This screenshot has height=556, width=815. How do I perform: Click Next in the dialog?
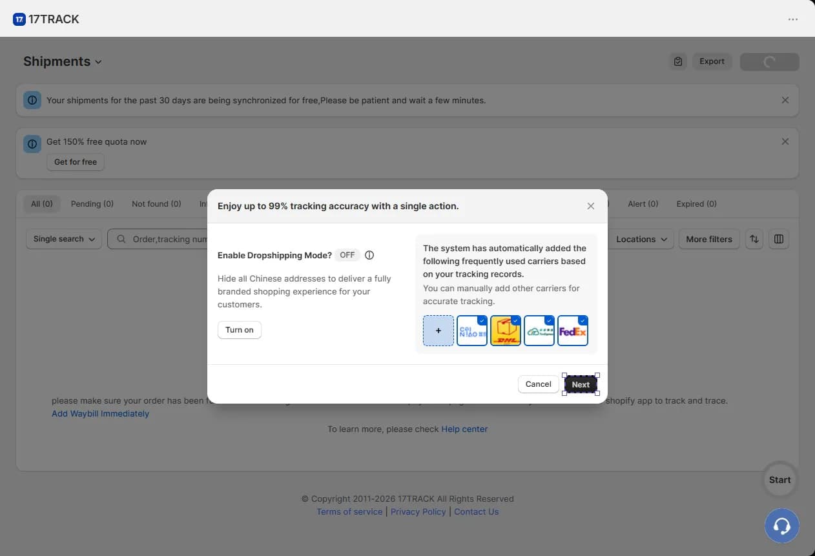tap(581, 384)
